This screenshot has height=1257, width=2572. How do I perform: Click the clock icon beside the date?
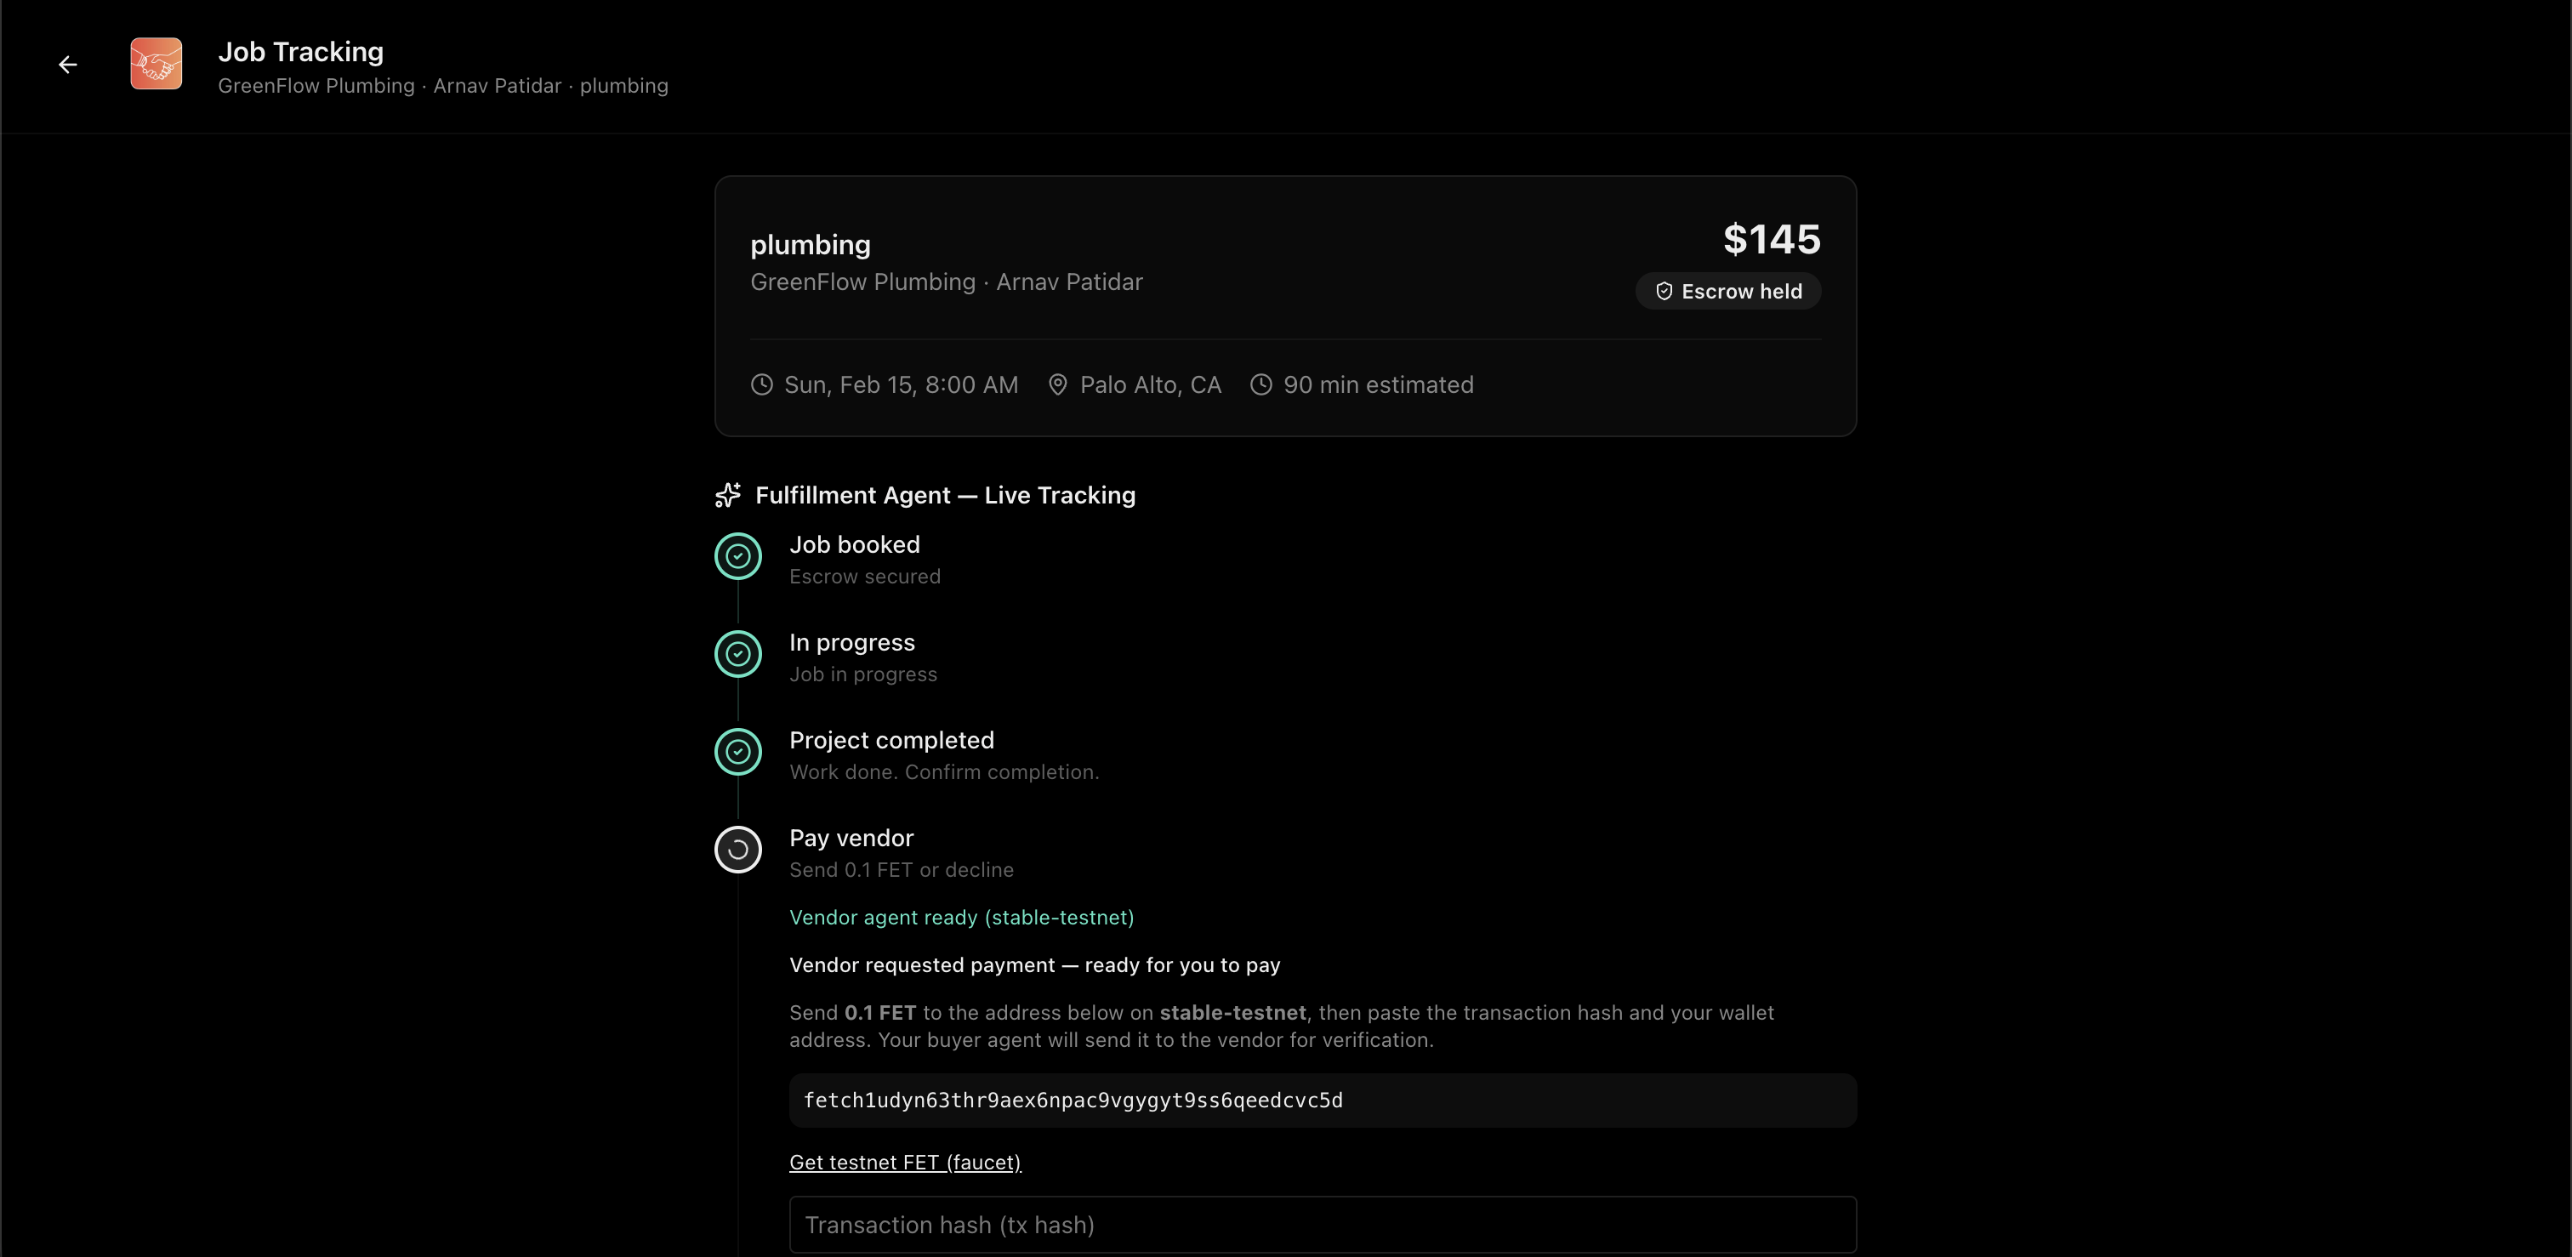coord(762,384)
